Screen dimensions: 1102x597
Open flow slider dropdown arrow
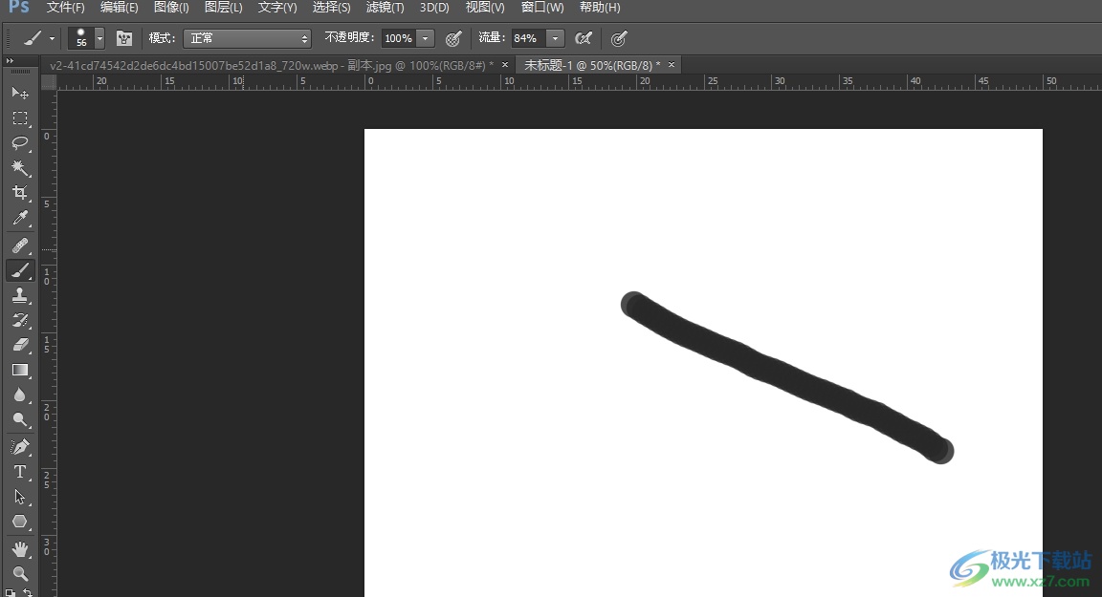(x=555, y=38)
